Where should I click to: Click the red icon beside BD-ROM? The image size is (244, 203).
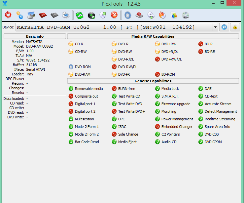(x=157, y=74)
